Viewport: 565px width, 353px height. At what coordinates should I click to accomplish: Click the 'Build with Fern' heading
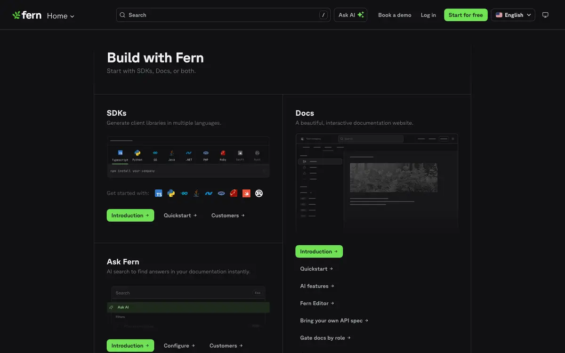coord(155,57)
